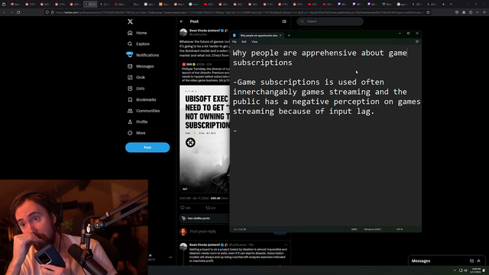Click Ln, Col indicator in Notepad status bar
The height and width of the screenshot is (275, 489).
point(240,229)
